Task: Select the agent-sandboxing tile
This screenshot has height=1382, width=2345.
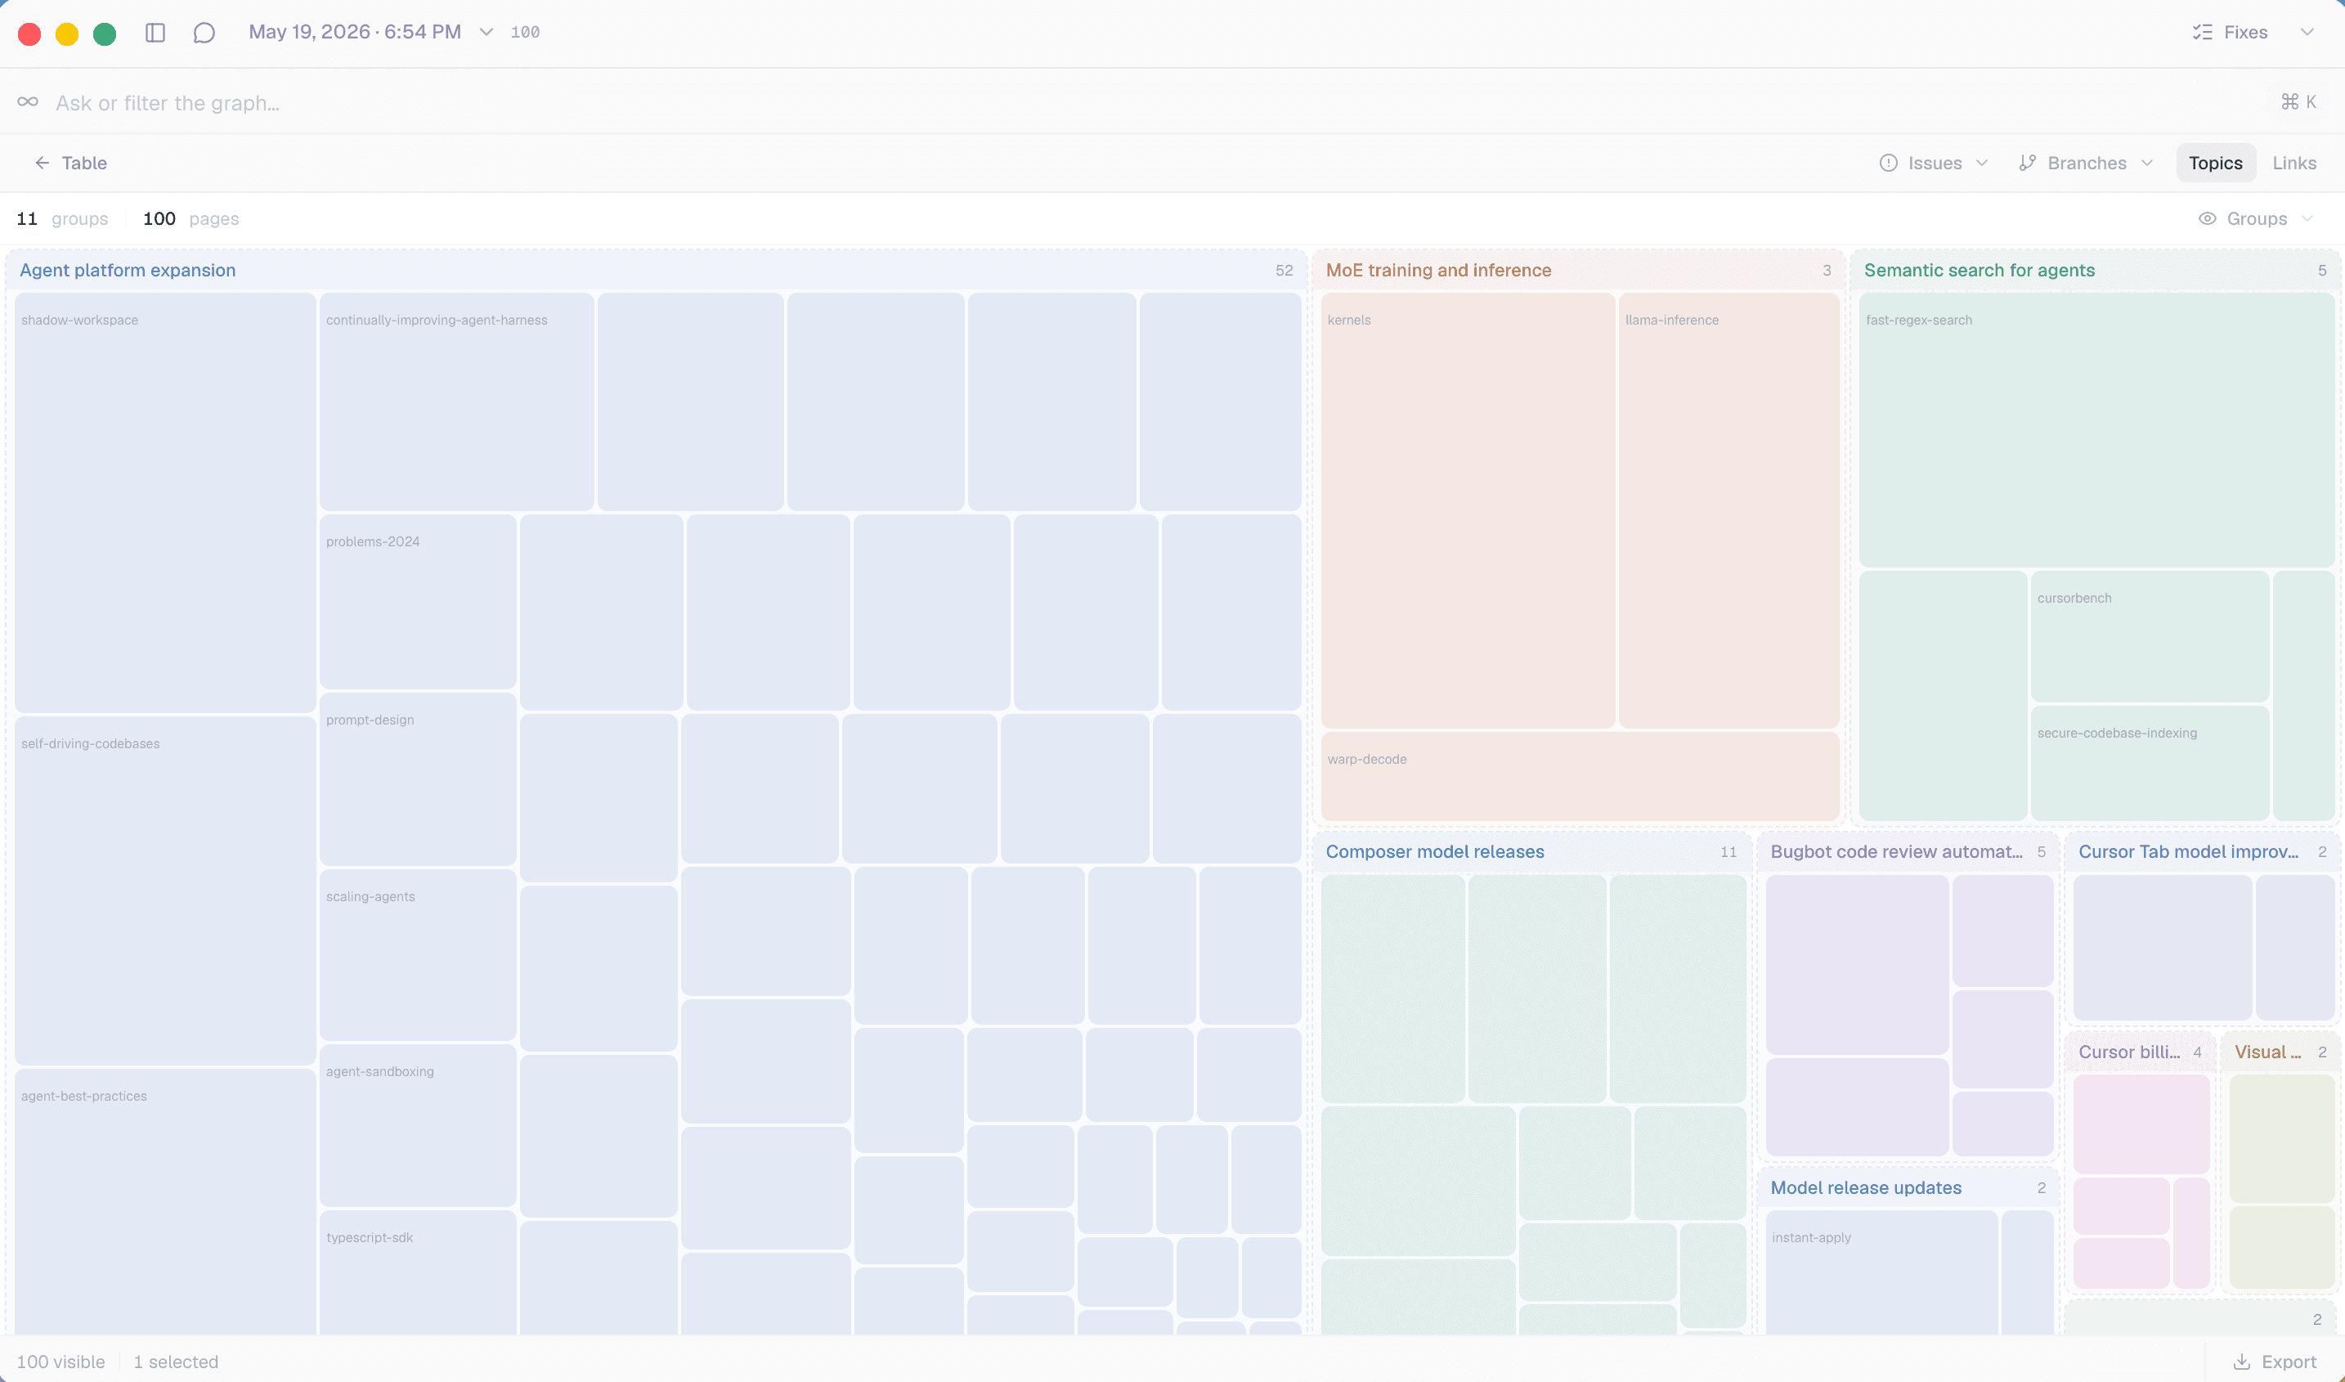Action: click(x=417, y=1125)
